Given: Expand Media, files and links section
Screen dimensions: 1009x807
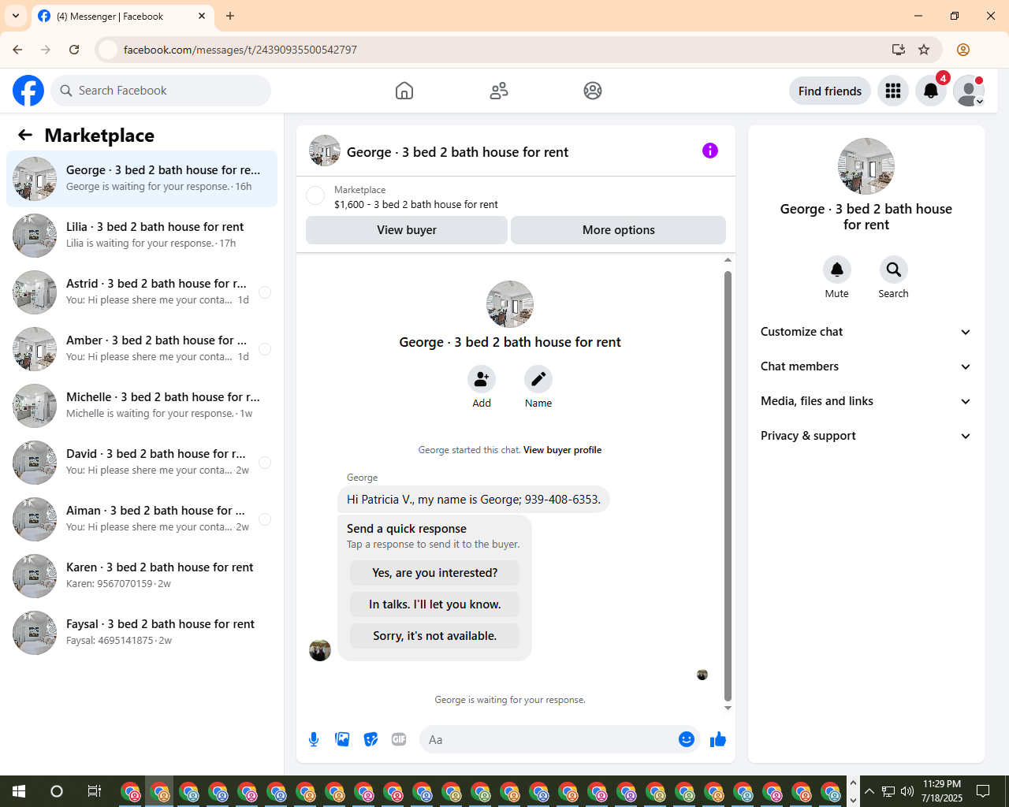Looking at the screenshot, I should coord(866,401).
